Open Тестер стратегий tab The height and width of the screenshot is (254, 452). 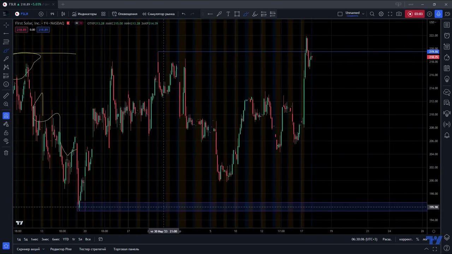click(93, 249)
